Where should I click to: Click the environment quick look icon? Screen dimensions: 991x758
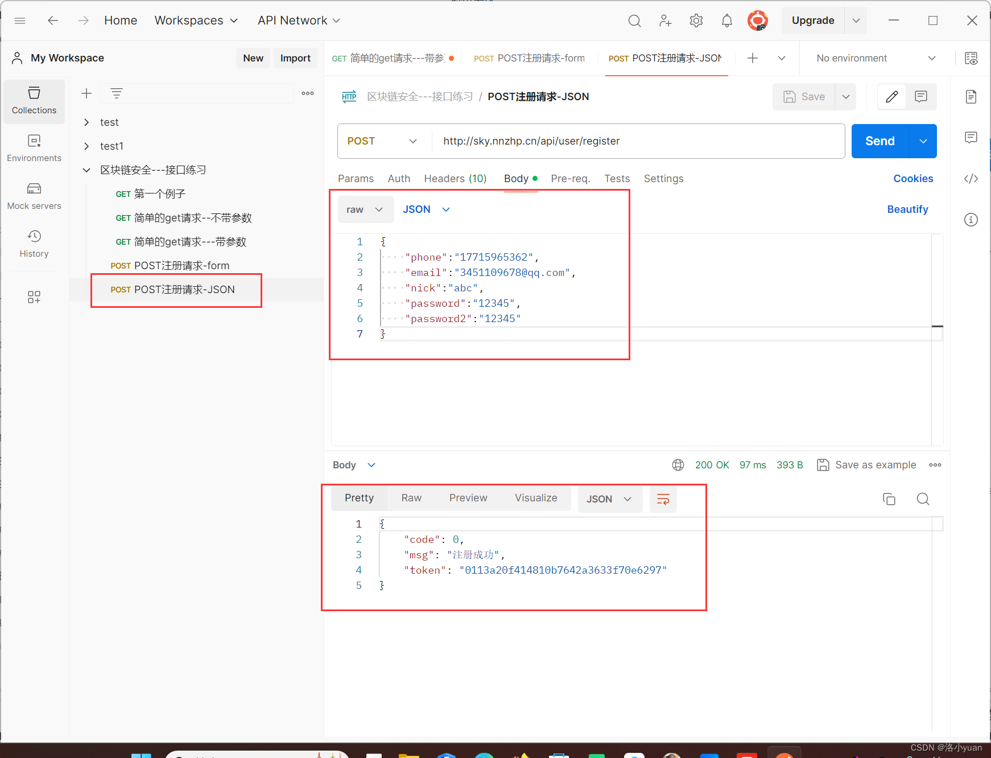pos(971,58)
